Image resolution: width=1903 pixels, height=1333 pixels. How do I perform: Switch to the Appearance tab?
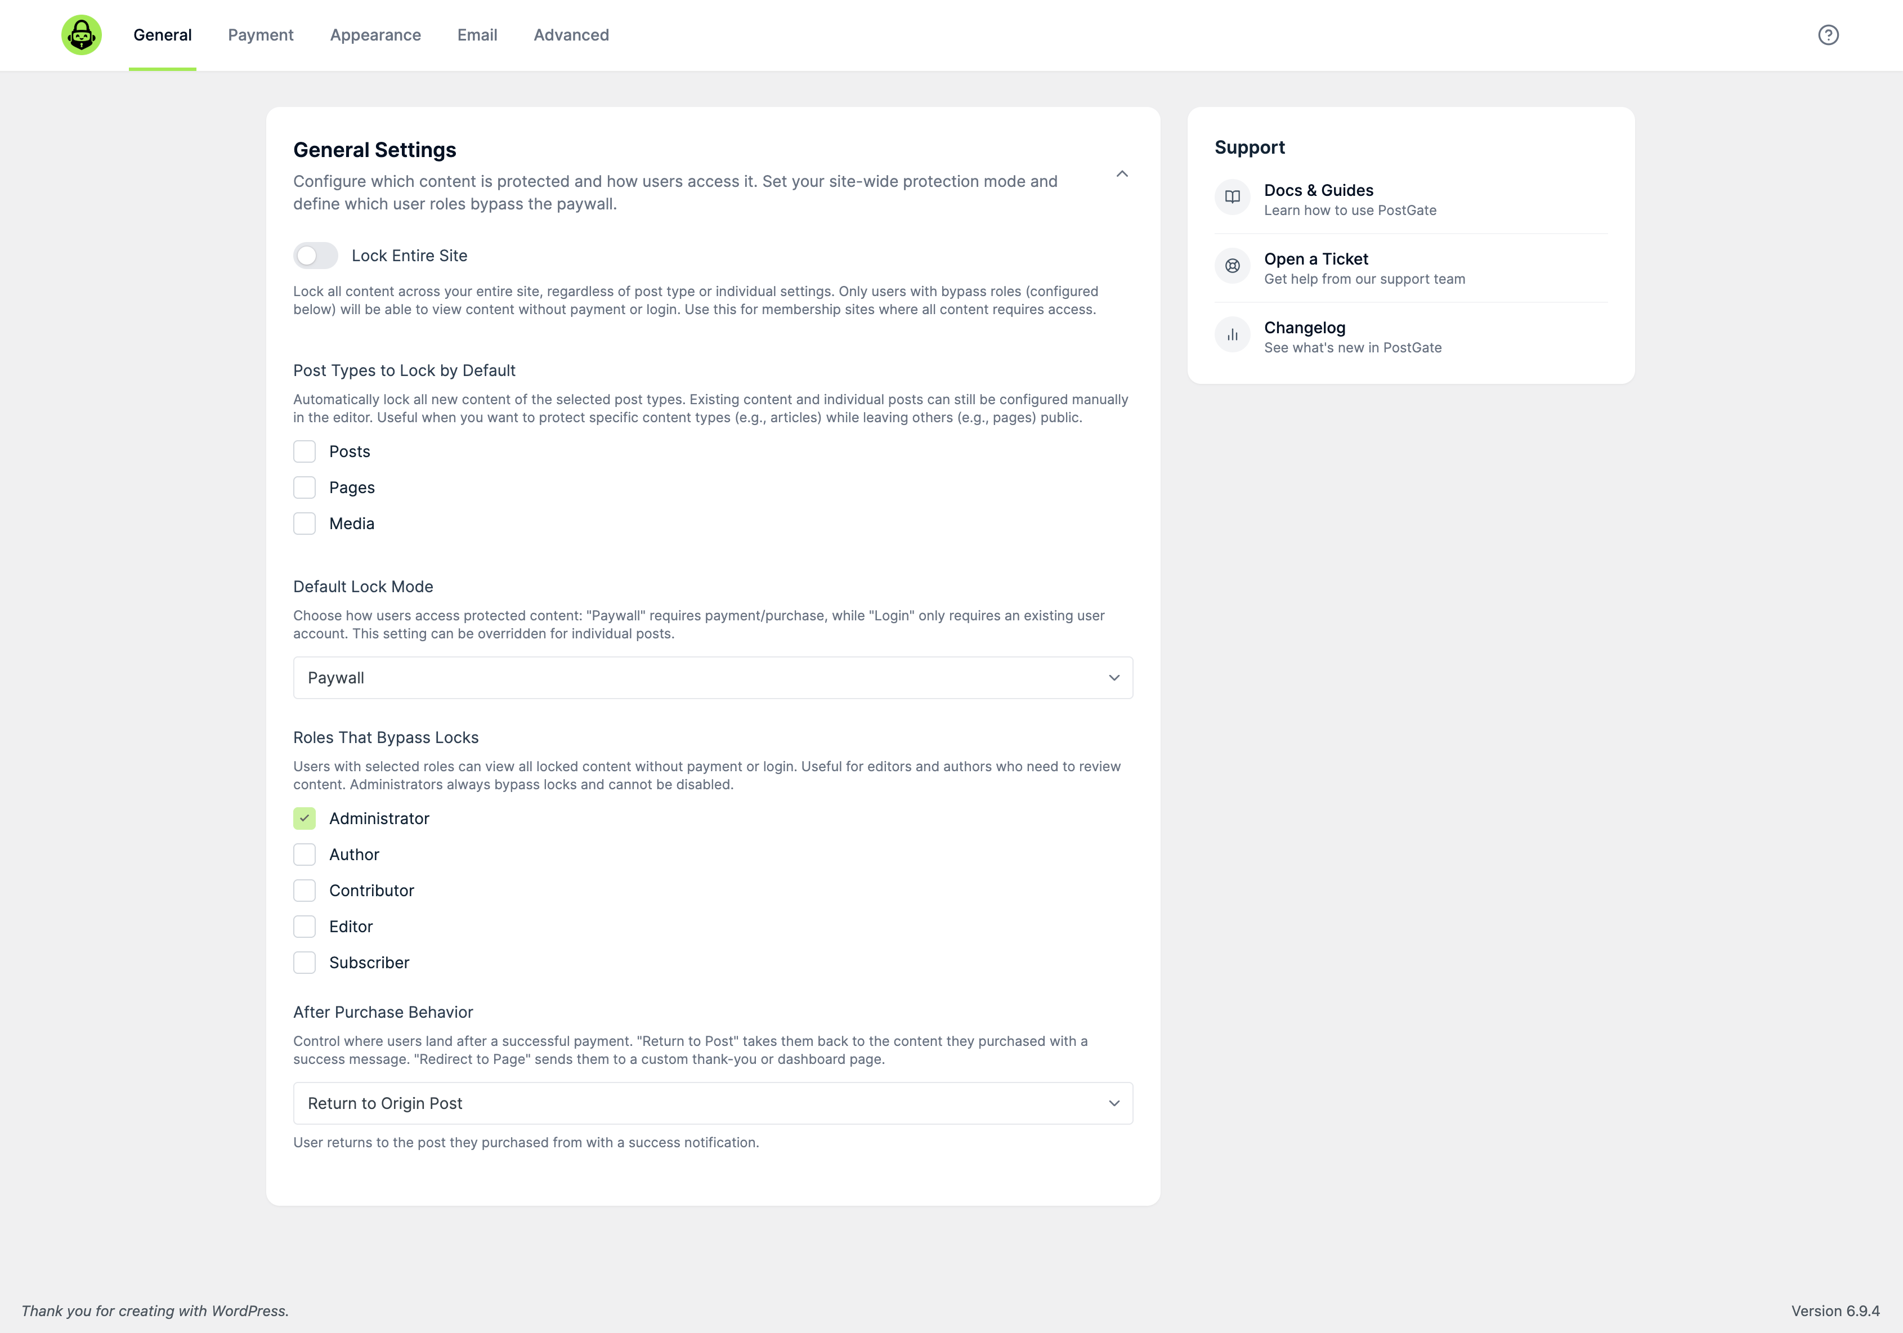tap(375, 35)
